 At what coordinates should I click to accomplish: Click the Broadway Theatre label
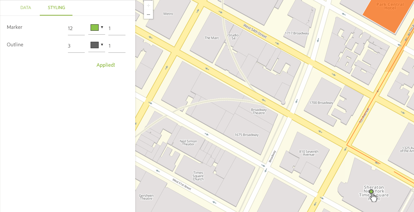(x=259, y=111)
